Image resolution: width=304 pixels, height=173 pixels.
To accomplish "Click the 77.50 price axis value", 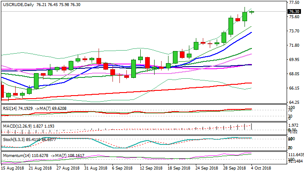I will point(294,2).
